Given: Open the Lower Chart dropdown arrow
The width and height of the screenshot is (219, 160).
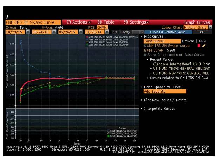Looking at the screenshot, I should pyautogui.click(x=210, y=27).
